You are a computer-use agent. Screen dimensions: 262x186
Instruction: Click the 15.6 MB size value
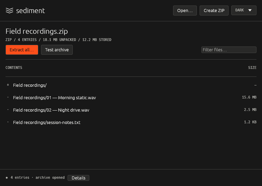[x=249, y=97]
